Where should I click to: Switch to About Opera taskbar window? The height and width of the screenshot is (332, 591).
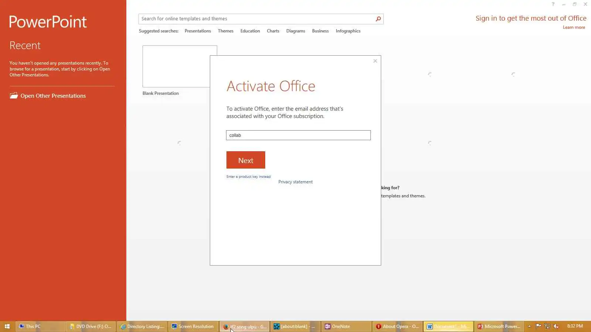click(397, 326)
